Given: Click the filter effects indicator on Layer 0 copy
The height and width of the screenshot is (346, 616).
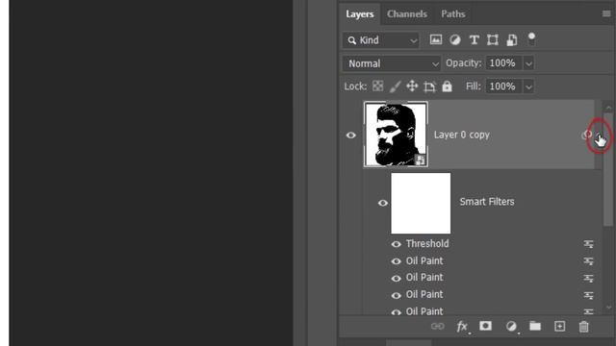Looking at the screenshot, I should (586, 135).
